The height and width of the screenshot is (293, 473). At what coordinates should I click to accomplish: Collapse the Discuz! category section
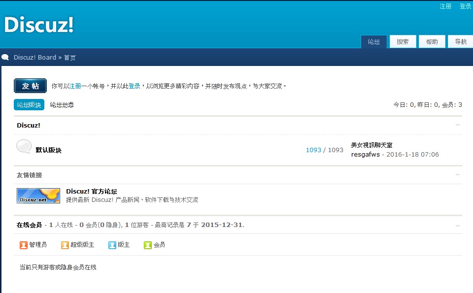point(458,125)
